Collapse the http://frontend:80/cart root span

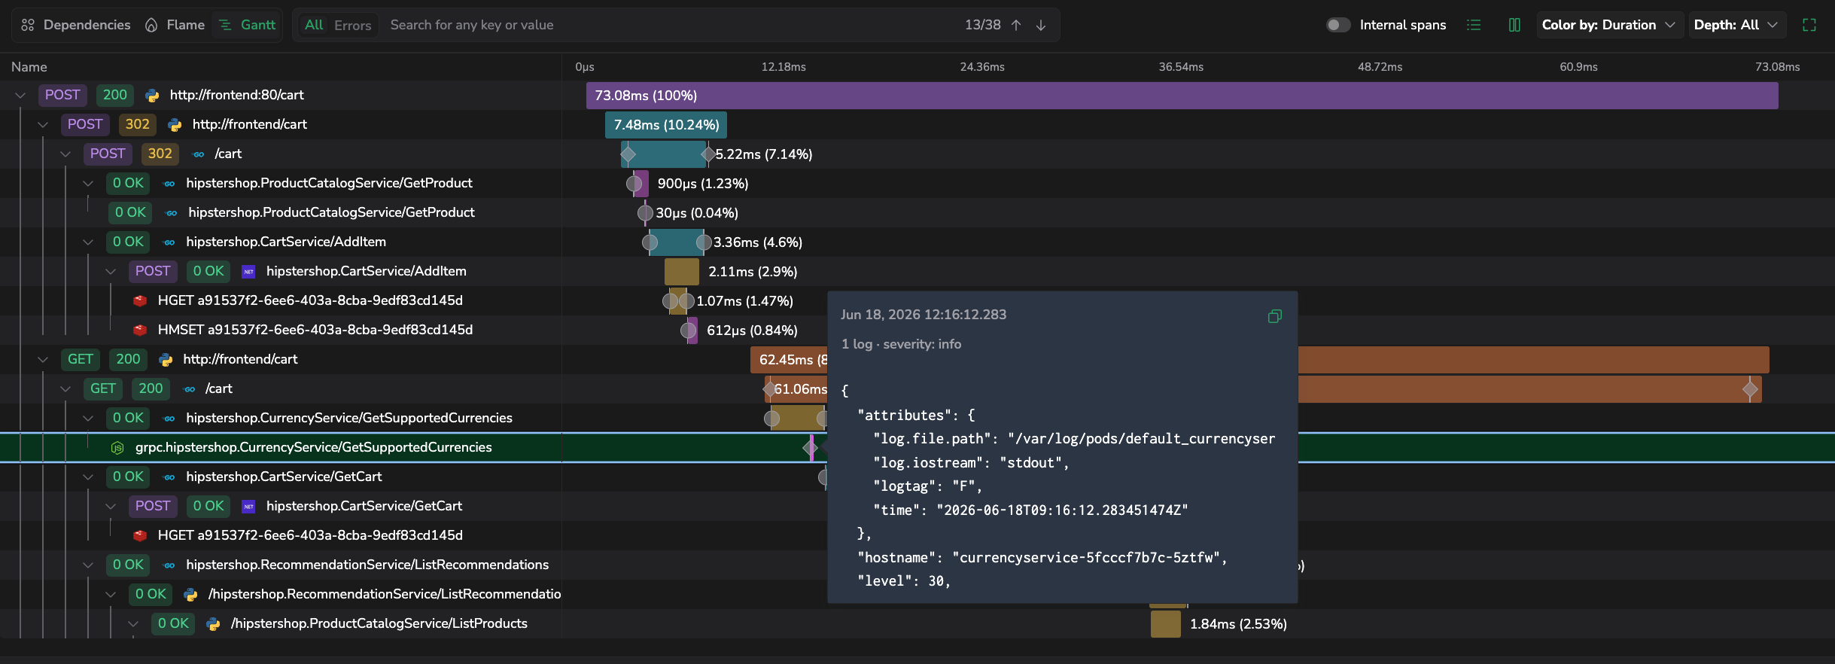point(20,96)
